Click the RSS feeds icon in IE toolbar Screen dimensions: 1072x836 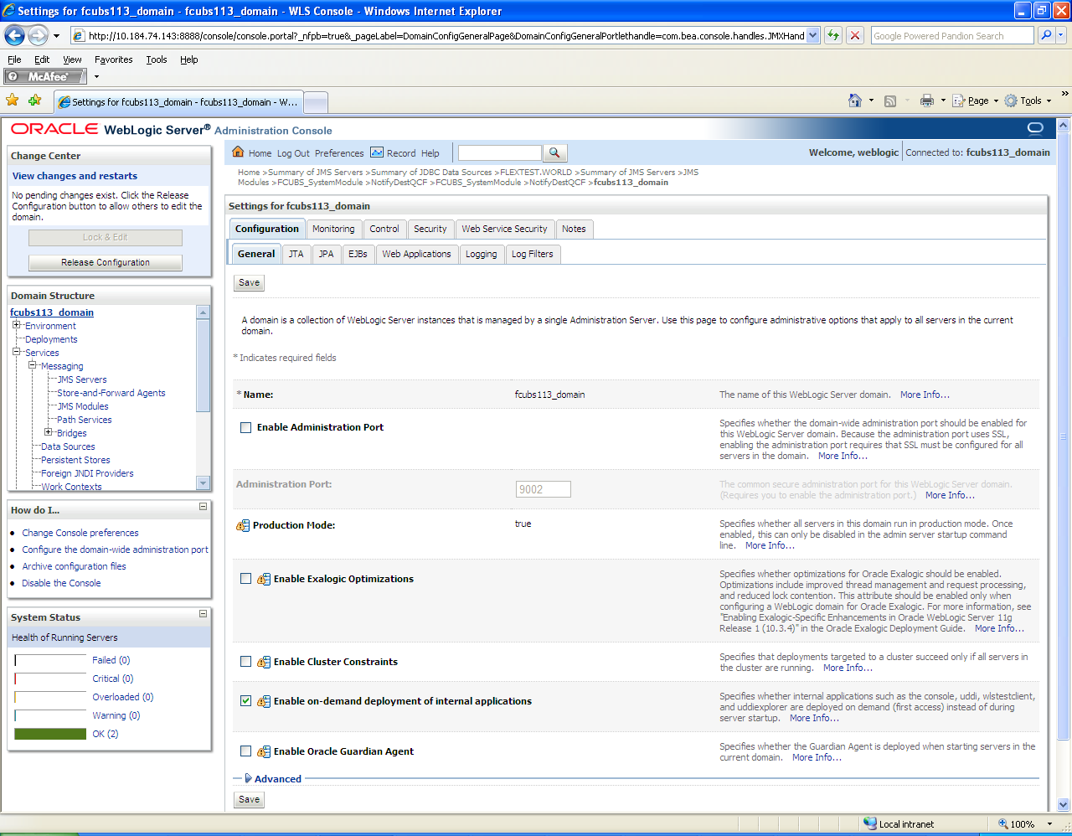tap(890, 101)
